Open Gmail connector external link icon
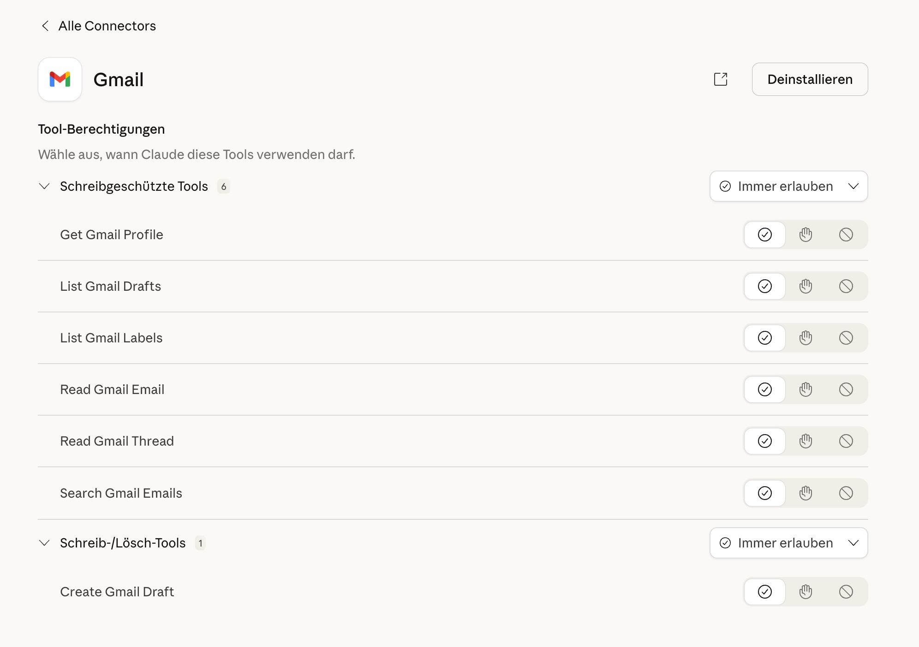The image size is (919, 647). [x=720, y=79]
